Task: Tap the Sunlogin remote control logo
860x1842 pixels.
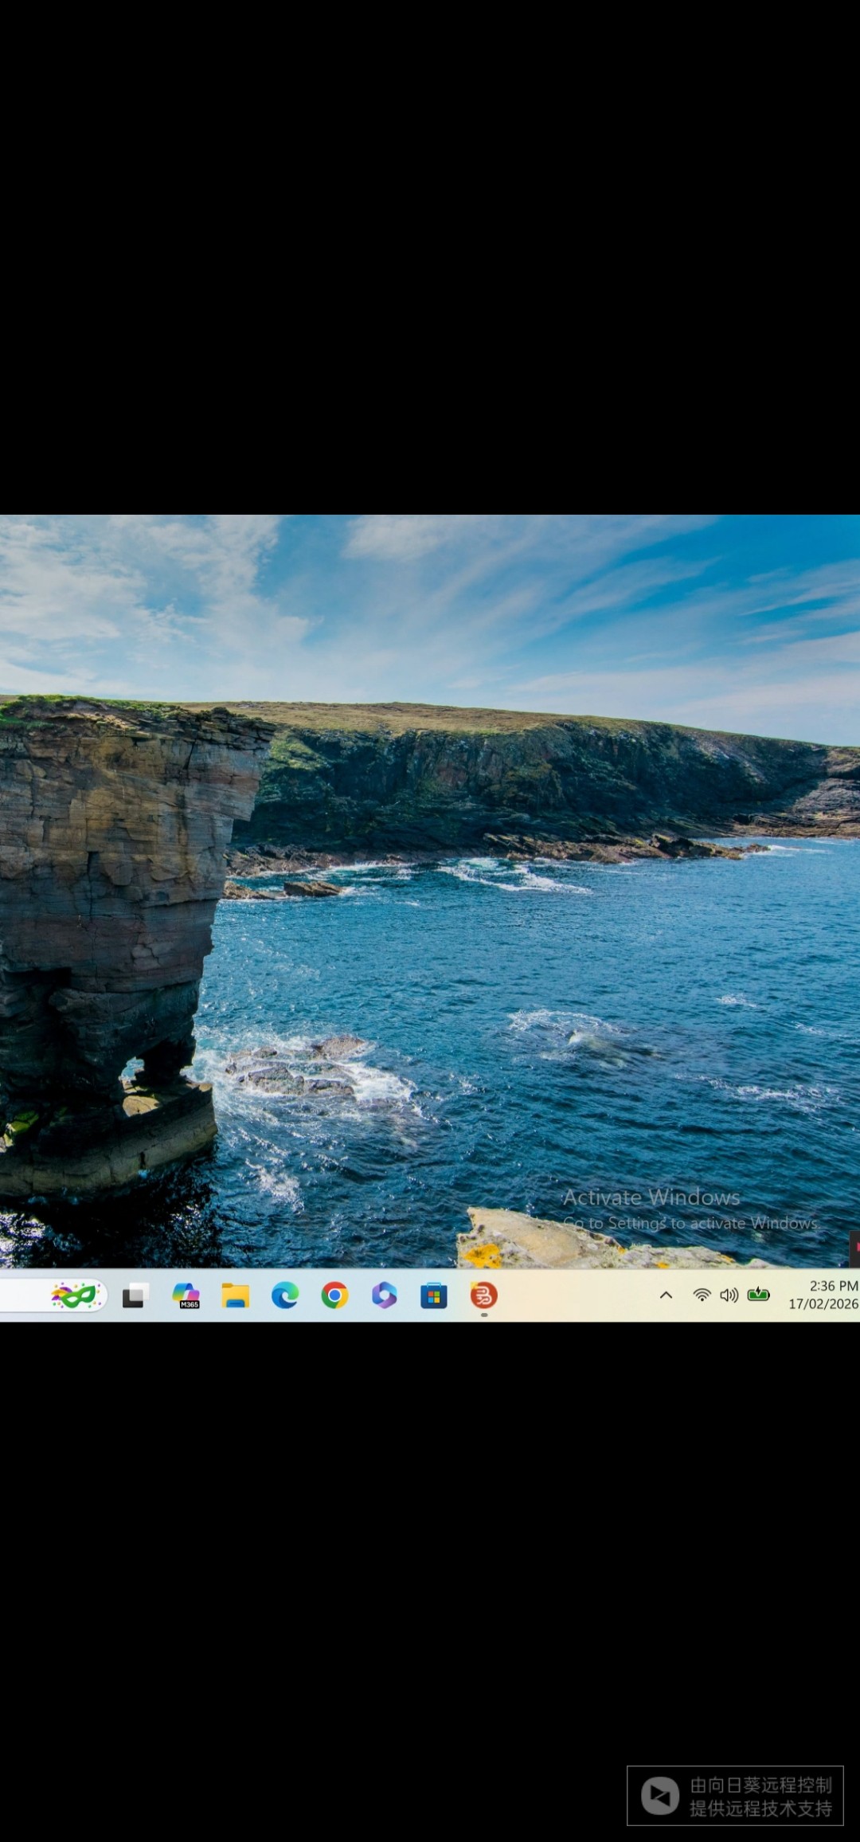Action: point(660,1796)
